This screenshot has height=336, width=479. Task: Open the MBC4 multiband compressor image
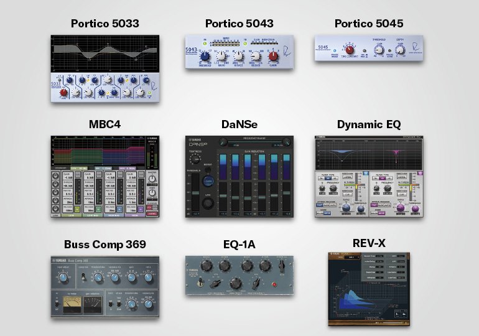[105, 176]
